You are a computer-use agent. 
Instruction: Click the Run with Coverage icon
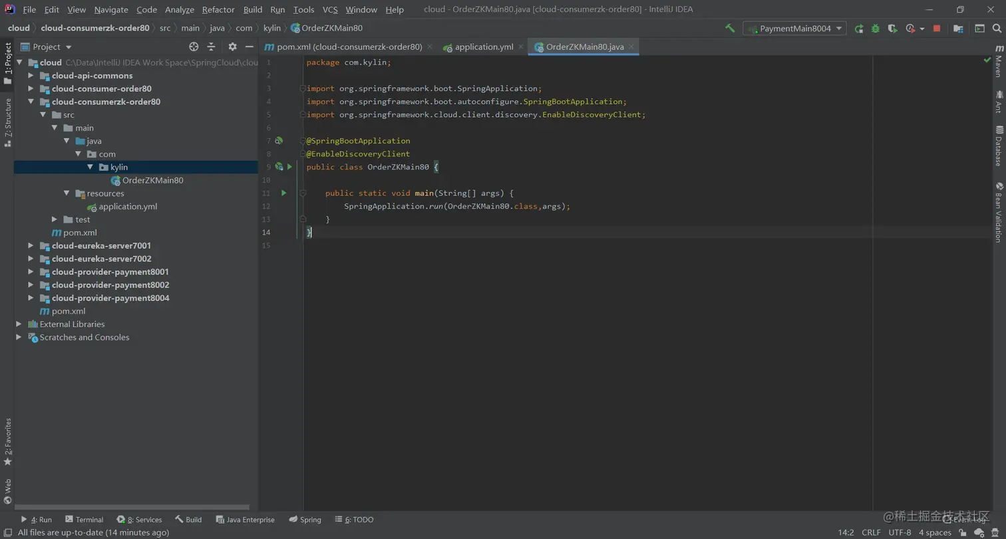click(892, 29)
